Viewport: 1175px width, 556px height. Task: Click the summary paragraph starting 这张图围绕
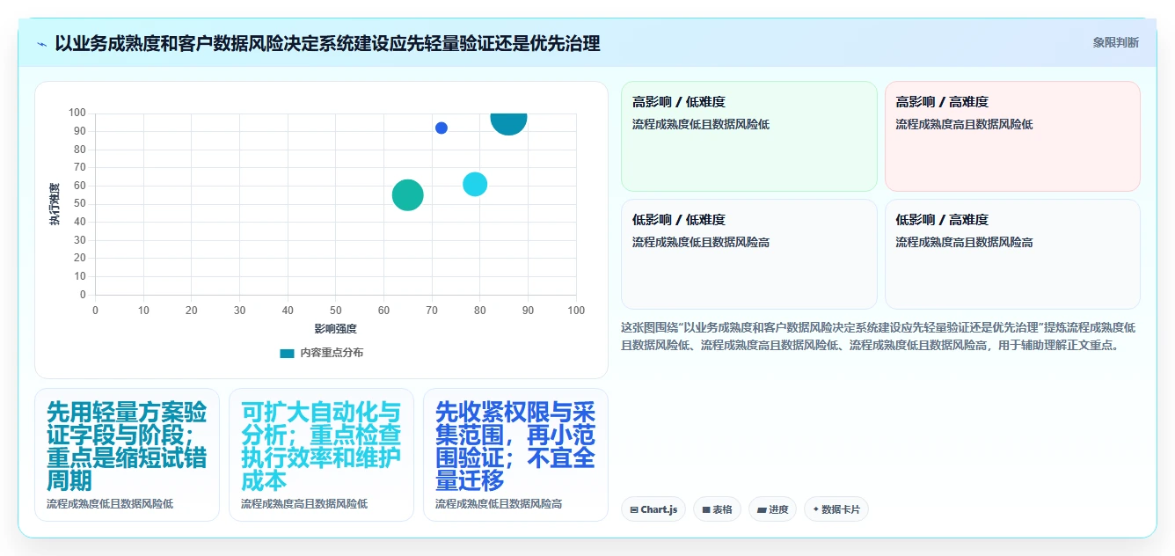point(879,336)
